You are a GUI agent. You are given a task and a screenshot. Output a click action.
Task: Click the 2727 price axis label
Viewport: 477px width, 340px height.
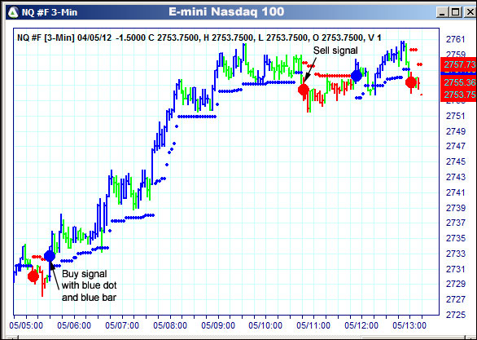click(455, 299)
